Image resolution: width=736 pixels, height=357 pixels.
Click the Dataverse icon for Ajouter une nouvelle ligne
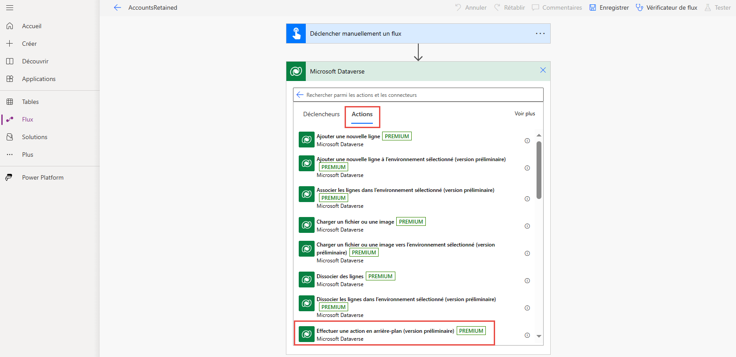pyautogui.click(x=307, y=140)
